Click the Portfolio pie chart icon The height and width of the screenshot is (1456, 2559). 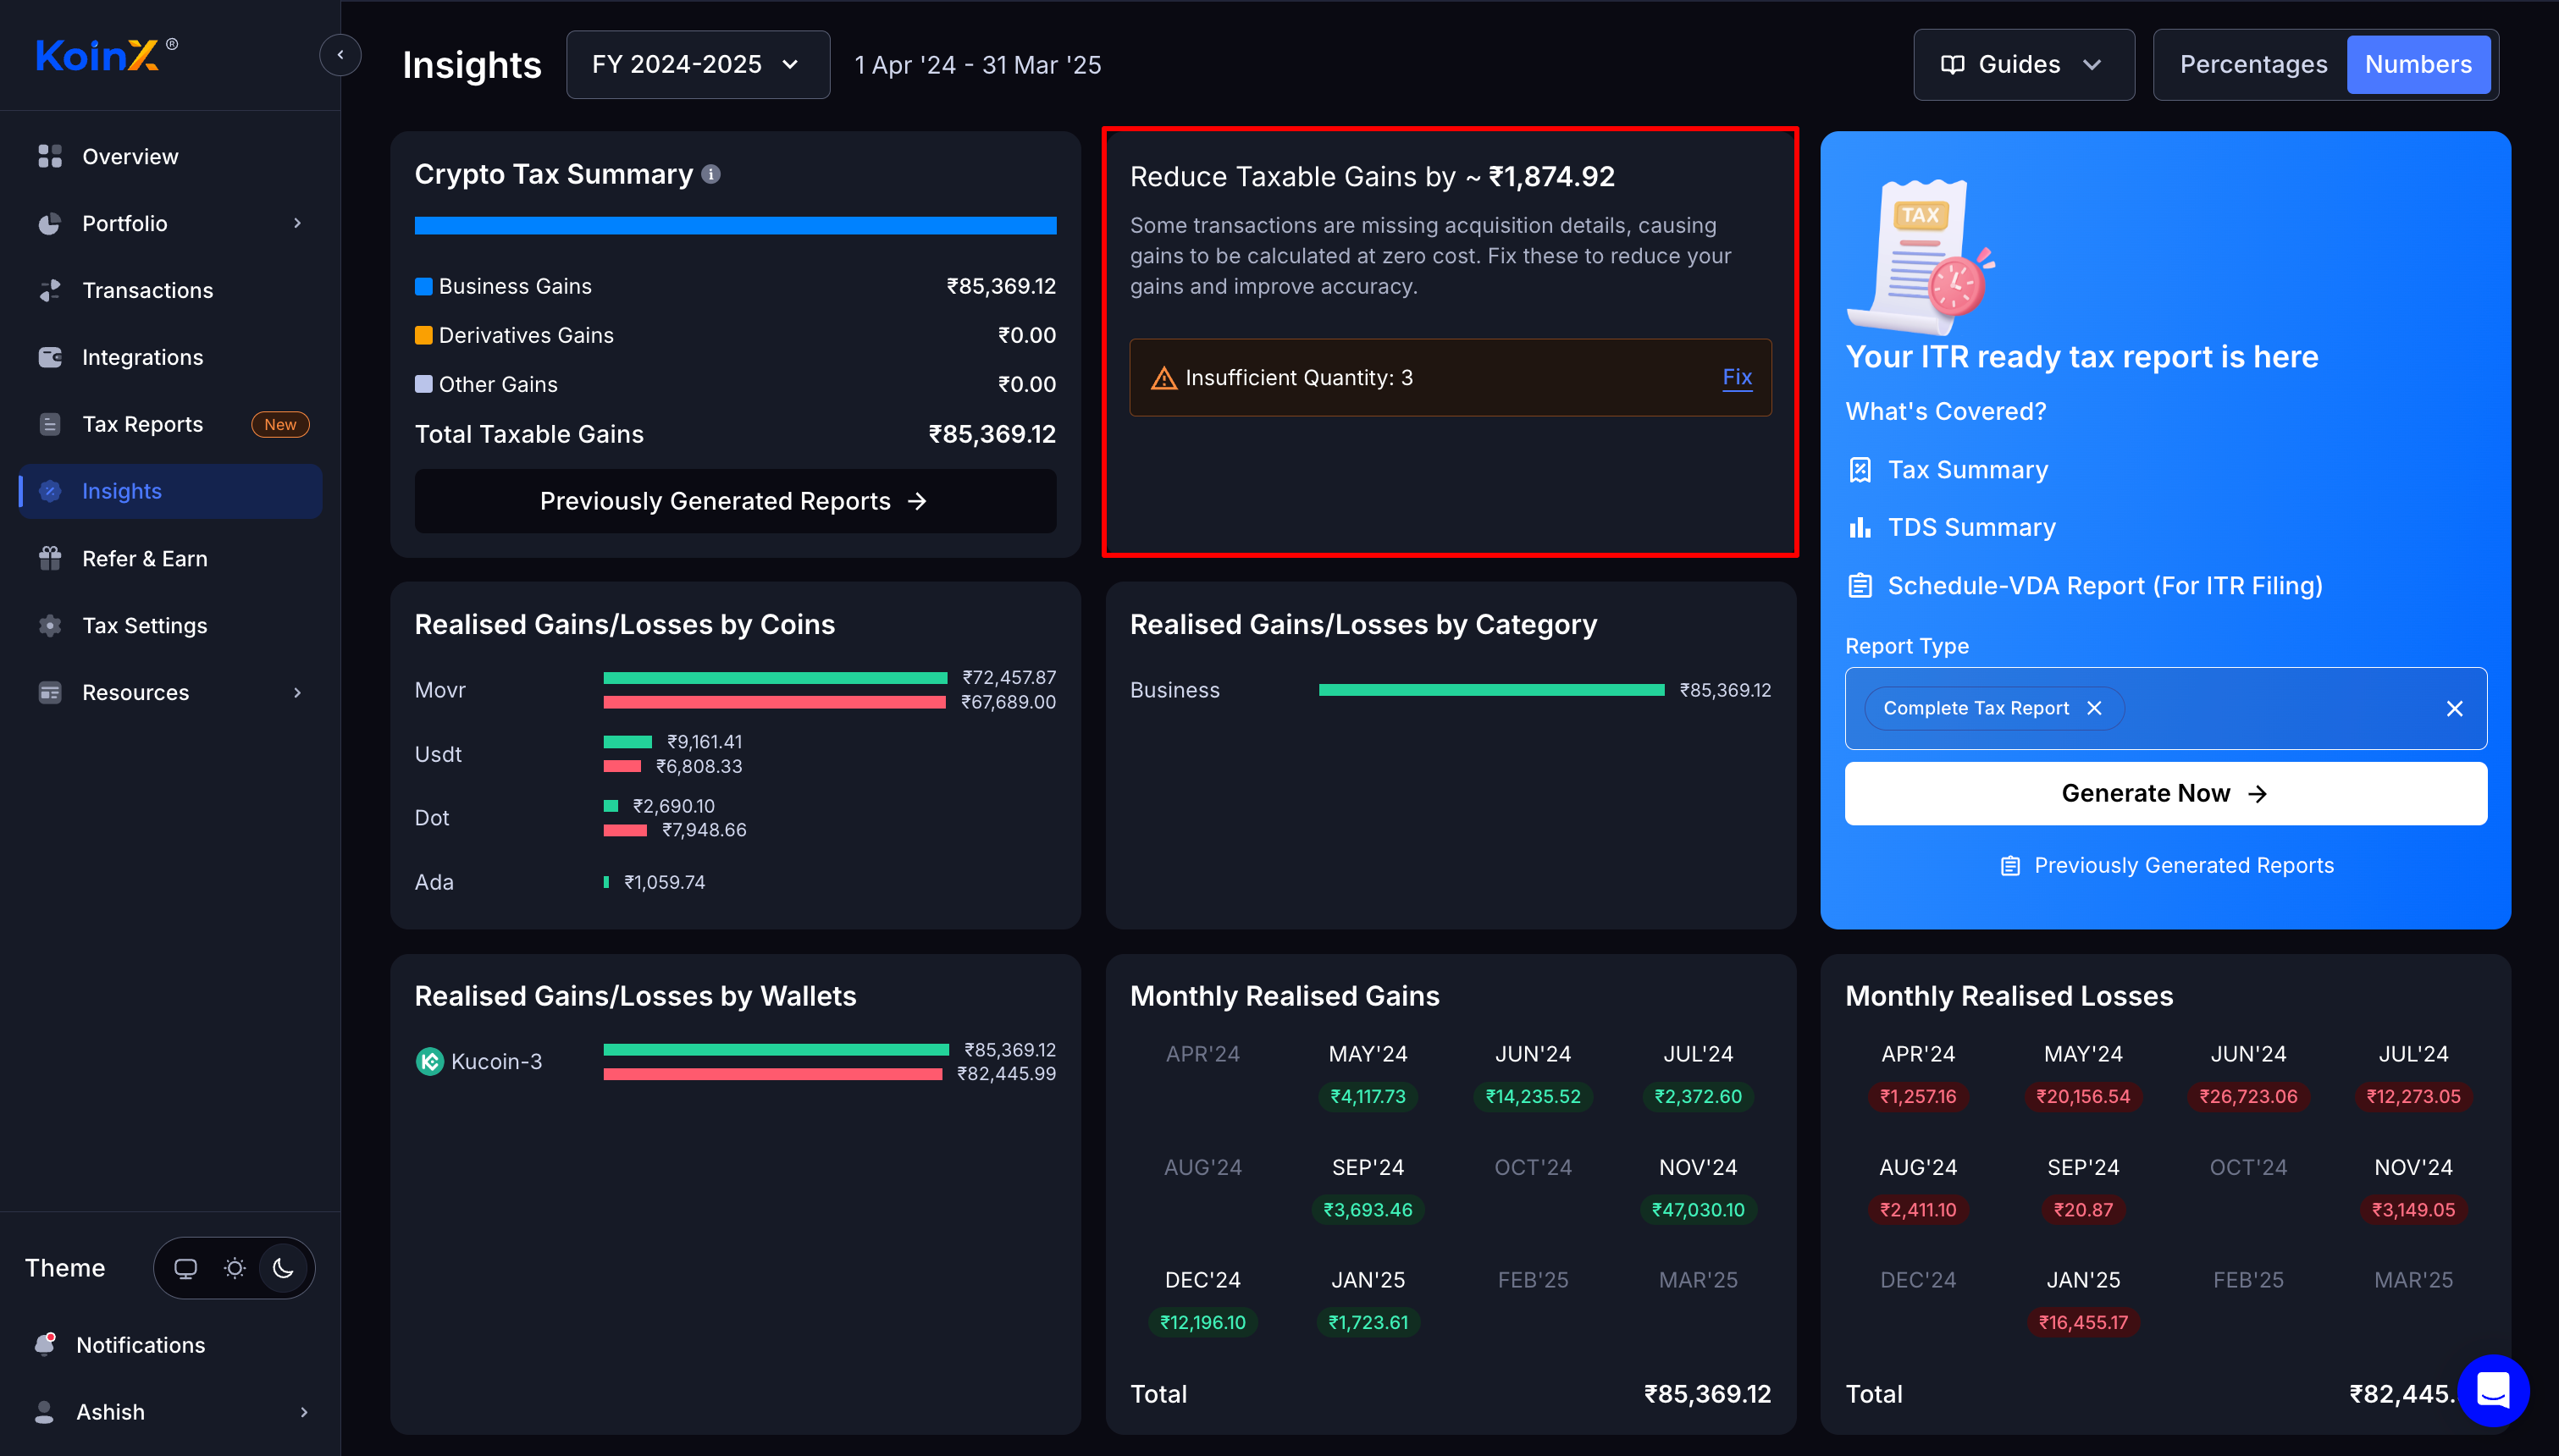click(x=50, y=223)
